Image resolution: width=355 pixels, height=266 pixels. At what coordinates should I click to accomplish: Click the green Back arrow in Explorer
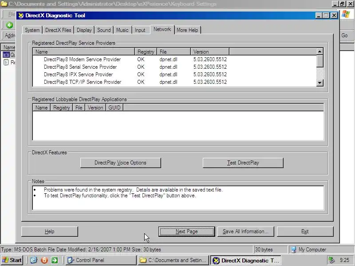click(x=9, y=25)
